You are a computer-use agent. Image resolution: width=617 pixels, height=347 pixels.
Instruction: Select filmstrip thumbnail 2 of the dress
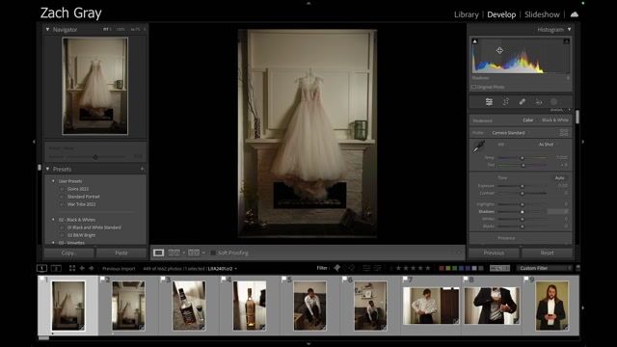click(128, 306)
